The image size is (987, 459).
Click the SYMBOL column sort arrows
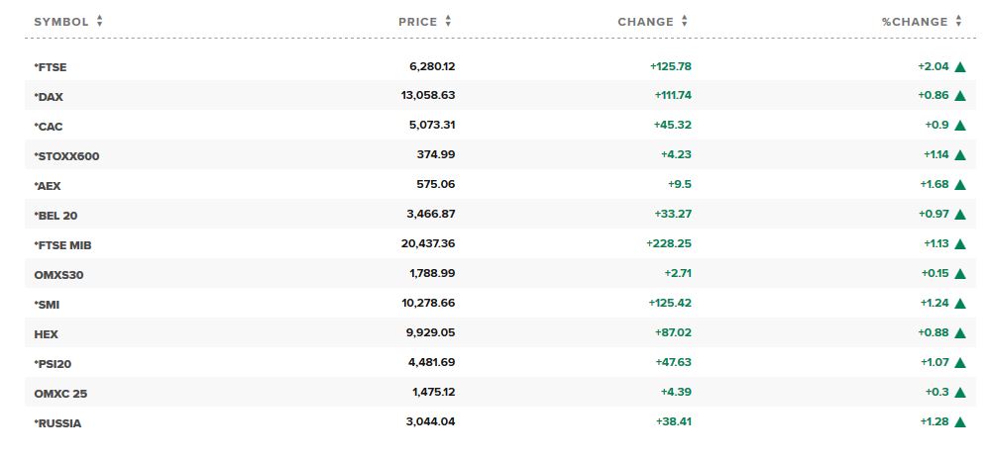pyautogui.click(x=99, y=22)
